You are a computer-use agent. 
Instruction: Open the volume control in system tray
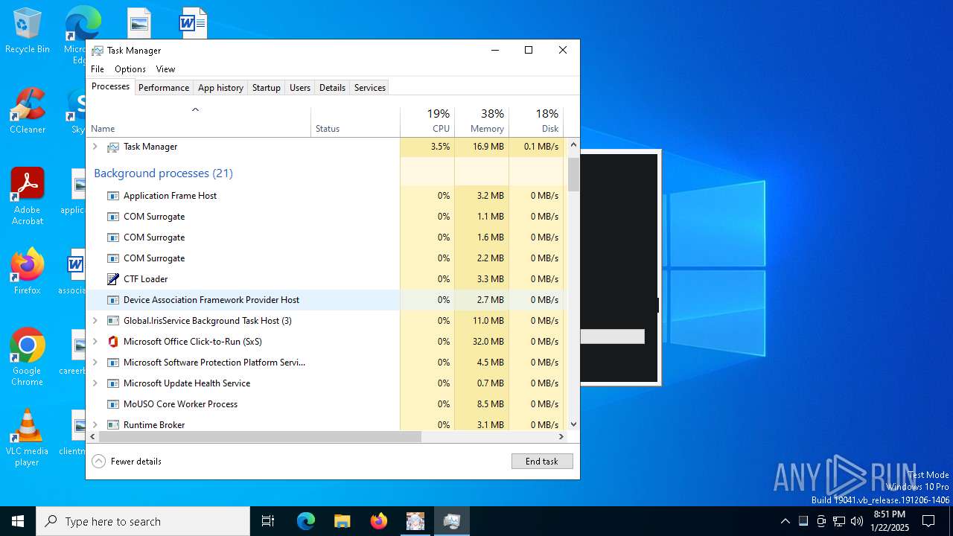click(857, 521)
